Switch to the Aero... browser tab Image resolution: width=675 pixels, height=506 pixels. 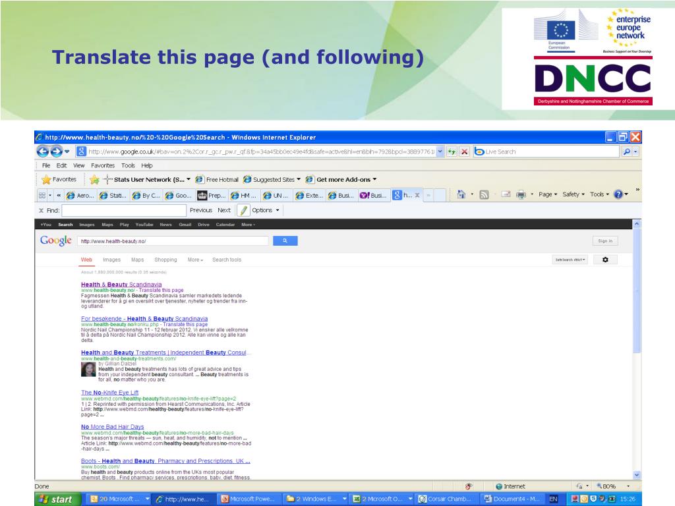coord(80,195)
